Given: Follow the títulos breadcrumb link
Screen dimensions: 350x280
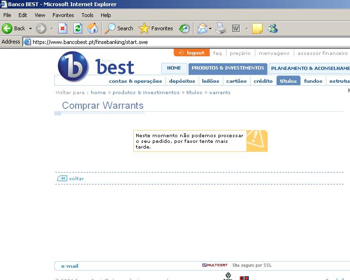Looking at the screenshot, I should click(x=194, y=92).
